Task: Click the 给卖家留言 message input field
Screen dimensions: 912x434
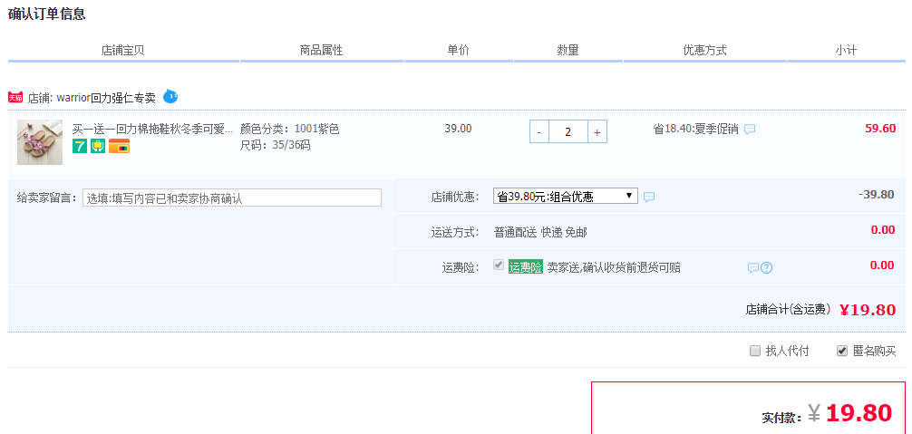Action: point(232,198)
